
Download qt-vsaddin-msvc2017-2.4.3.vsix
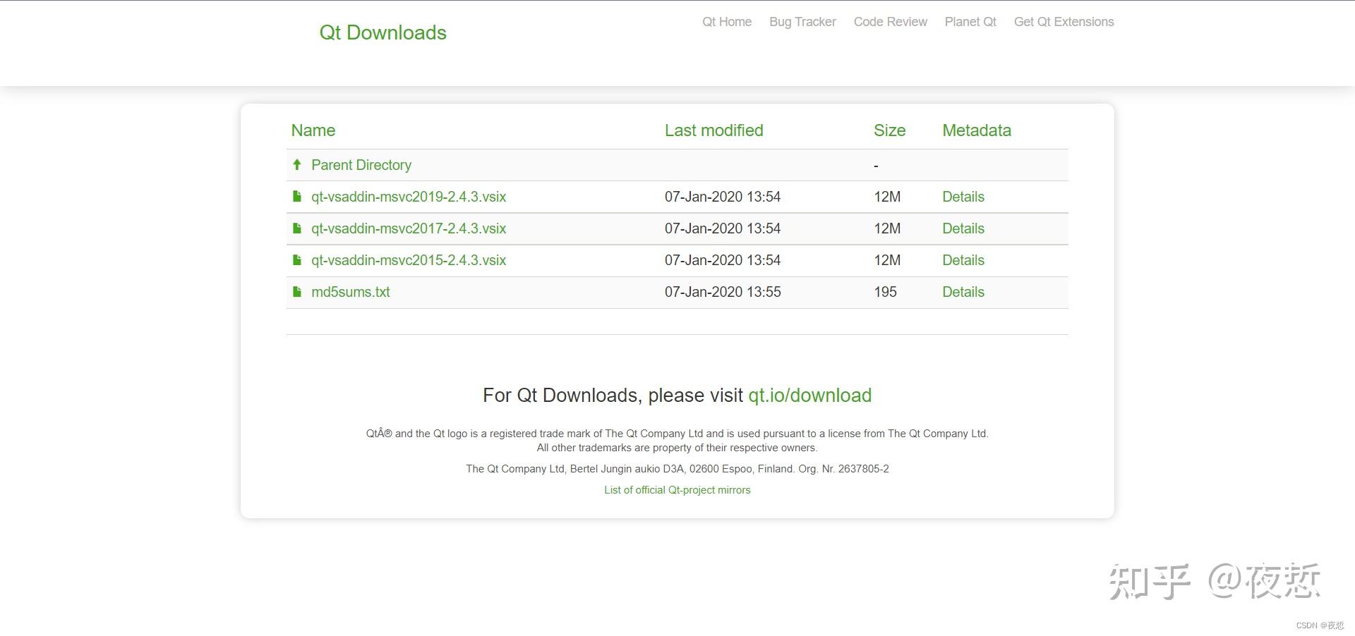(409, 228)
